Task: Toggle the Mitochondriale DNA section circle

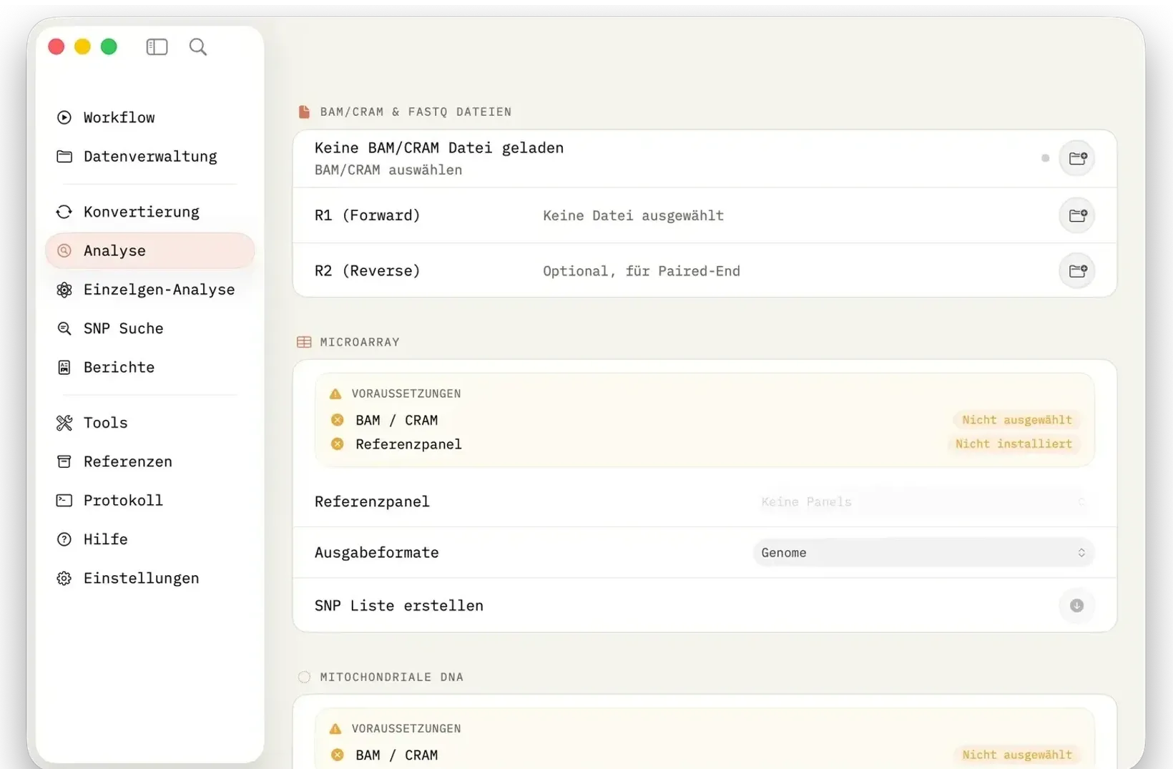Action: coord(304,677)
